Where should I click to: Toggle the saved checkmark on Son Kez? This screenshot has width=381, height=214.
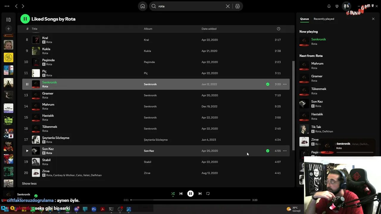(268, 151)
